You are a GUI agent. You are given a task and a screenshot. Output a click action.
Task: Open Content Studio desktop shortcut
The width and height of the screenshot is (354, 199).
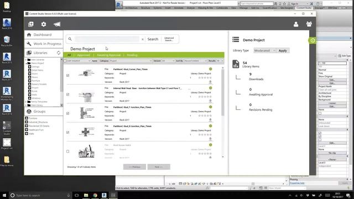7,128
